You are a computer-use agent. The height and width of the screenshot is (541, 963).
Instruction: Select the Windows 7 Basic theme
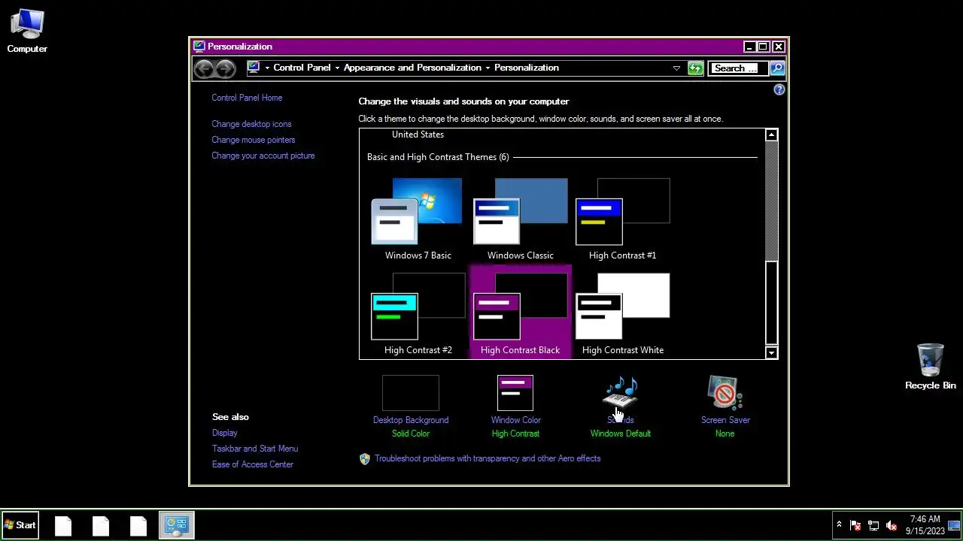click(x=418, y=219)
